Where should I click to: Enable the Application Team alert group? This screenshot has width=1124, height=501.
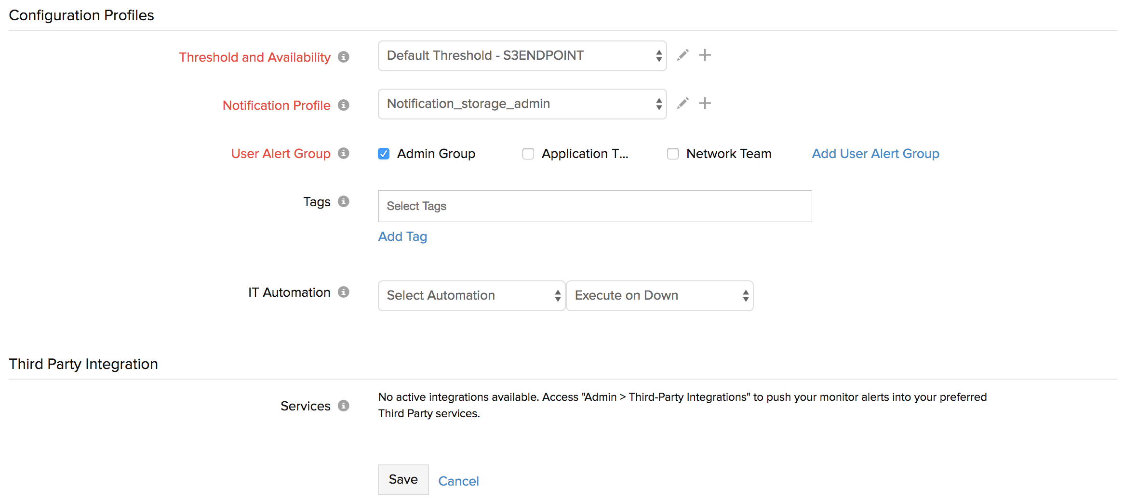click(x=528, y=153)
